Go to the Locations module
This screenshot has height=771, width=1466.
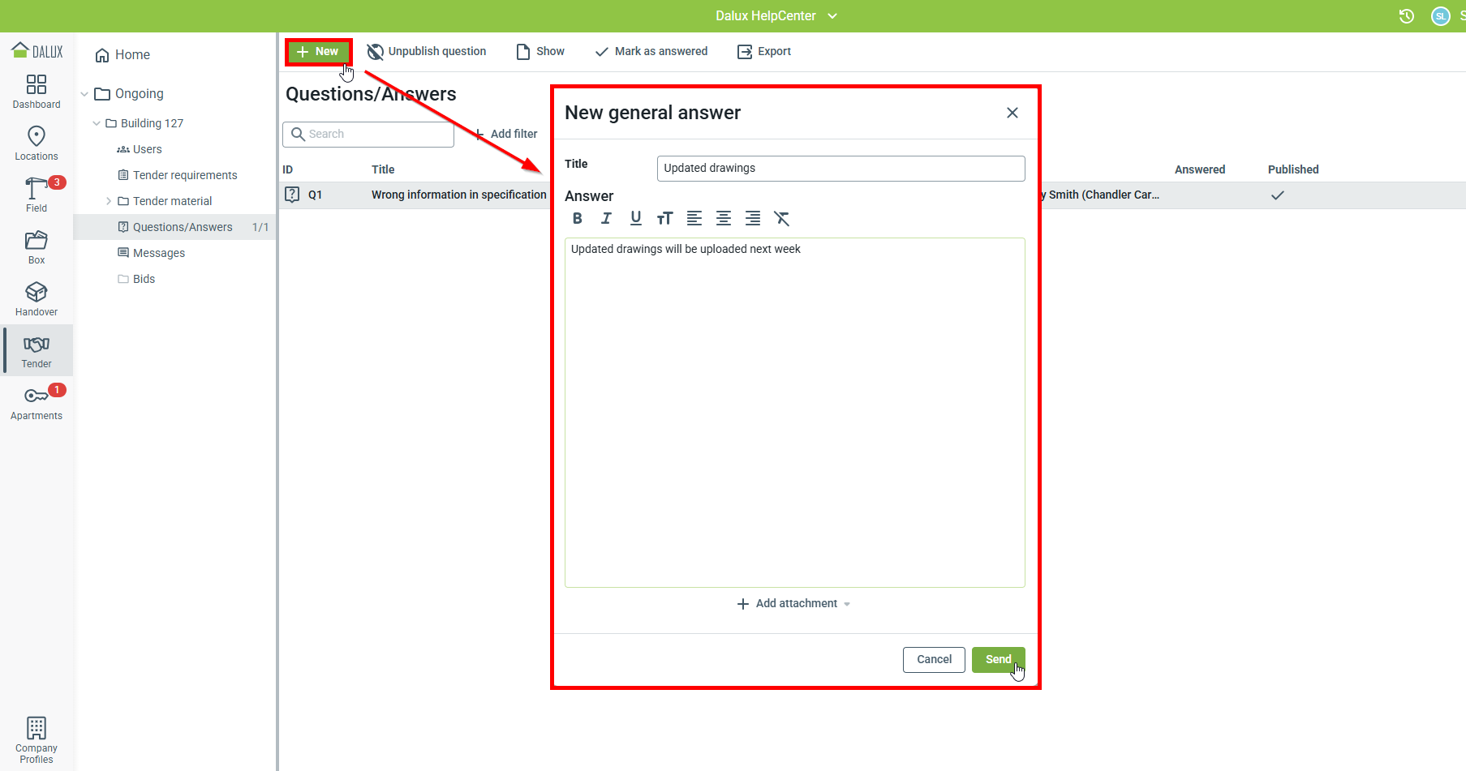point(37,143)
